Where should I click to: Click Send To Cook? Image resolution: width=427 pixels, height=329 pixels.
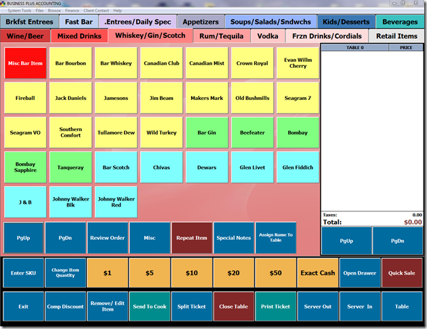click(x=150, y=307)
